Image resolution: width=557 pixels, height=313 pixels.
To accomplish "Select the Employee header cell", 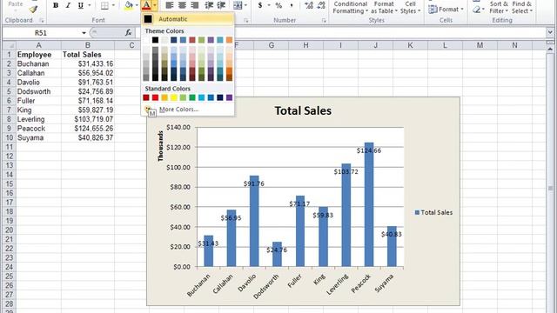I will click(38, 55).
